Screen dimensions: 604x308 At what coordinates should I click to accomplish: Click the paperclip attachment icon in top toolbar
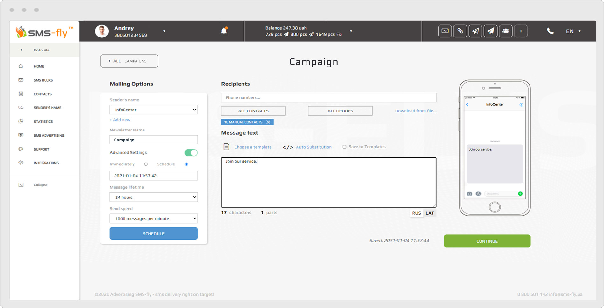click(460, 31)
